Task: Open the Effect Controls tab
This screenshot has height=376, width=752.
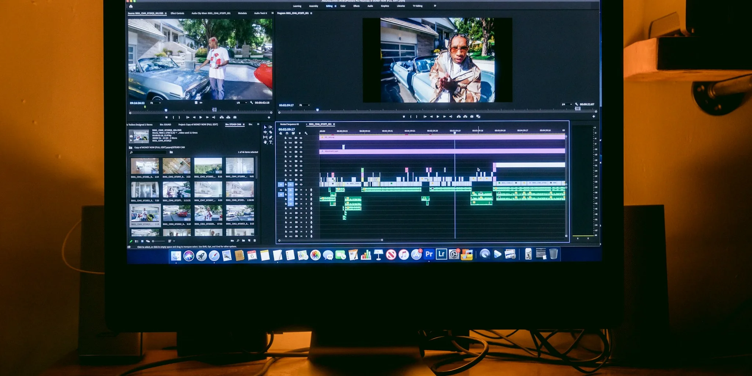Action: [177, 13]
